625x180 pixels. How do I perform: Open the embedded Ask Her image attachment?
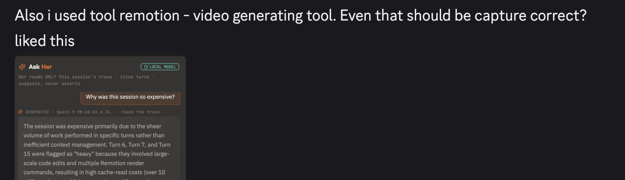point(100,117)
